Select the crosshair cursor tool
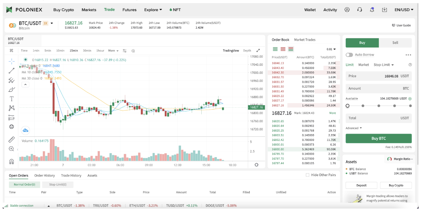422x213 pixels. pyautogui.click(x=11, y=62)
